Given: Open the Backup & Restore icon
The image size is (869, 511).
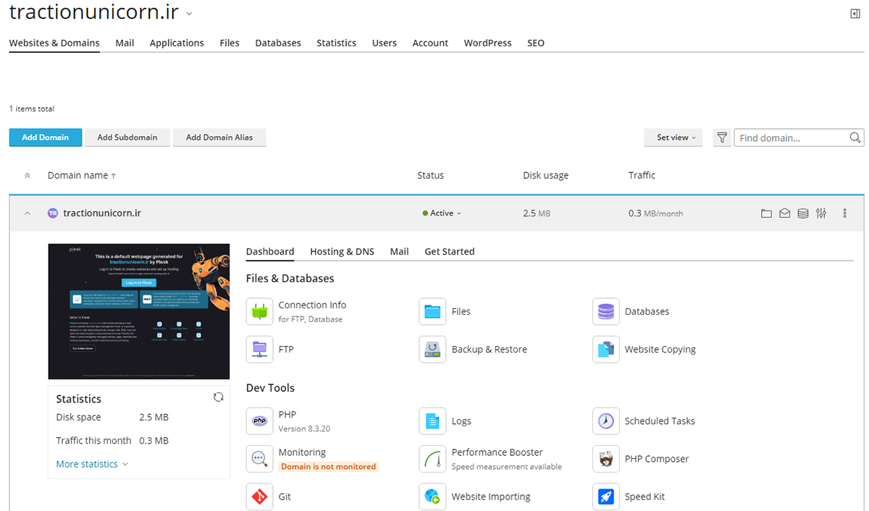Looking at the screenshot, I should (432, 349).
